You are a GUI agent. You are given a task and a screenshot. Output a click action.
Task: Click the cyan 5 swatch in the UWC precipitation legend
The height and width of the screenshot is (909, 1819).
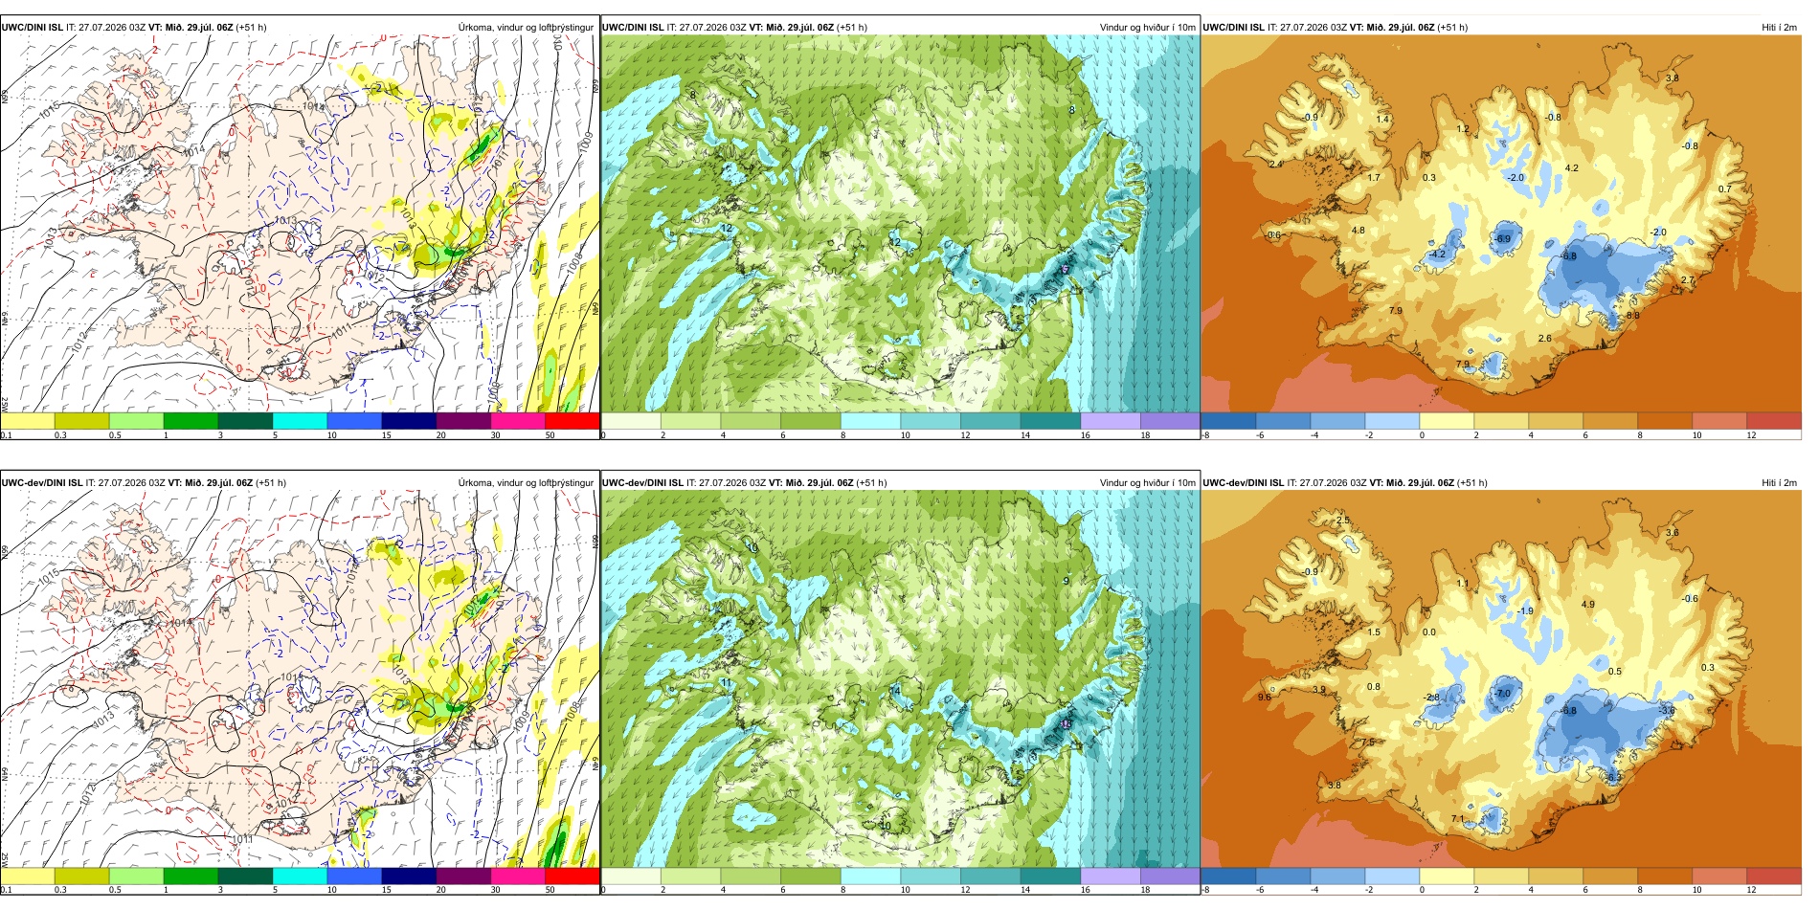coord(300,420)
